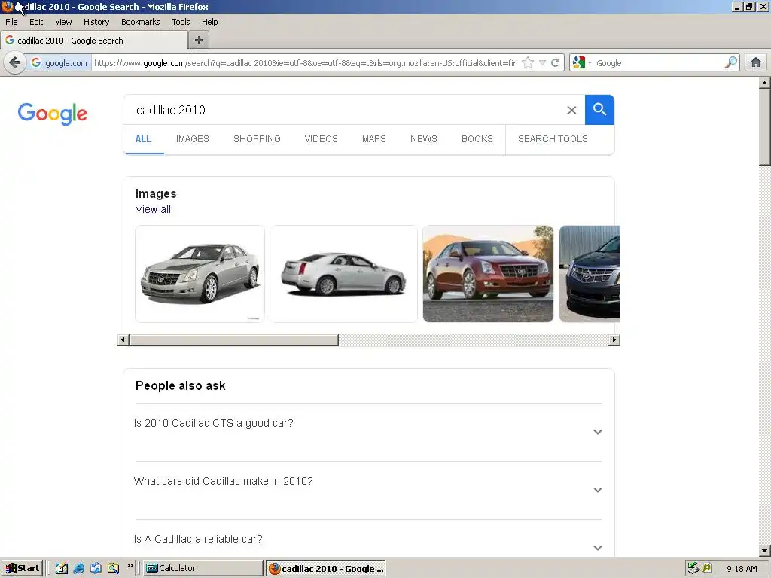The image size is (771, 578).
Task: Click the chevron beside the reliable car question
Action: pos(597,548)
